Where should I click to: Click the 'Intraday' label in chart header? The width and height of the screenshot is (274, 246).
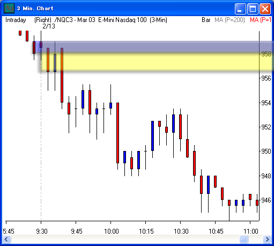[16, 20]
